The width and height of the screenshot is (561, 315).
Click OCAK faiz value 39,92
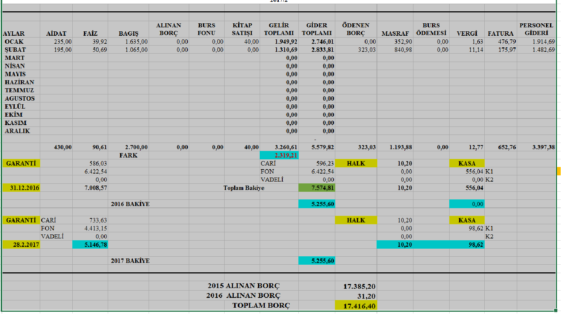(x=90, y=42)
